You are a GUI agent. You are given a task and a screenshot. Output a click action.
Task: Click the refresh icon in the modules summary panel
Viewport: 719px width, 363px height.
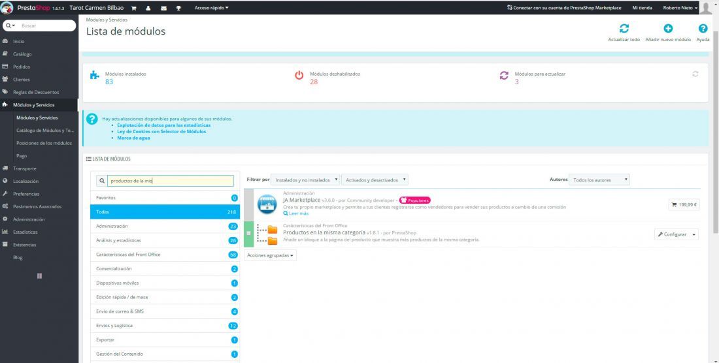tap(695, 74)
